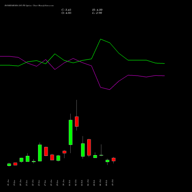
Task: Click the '28 Jan' date label
Action: tap(51, 183)
